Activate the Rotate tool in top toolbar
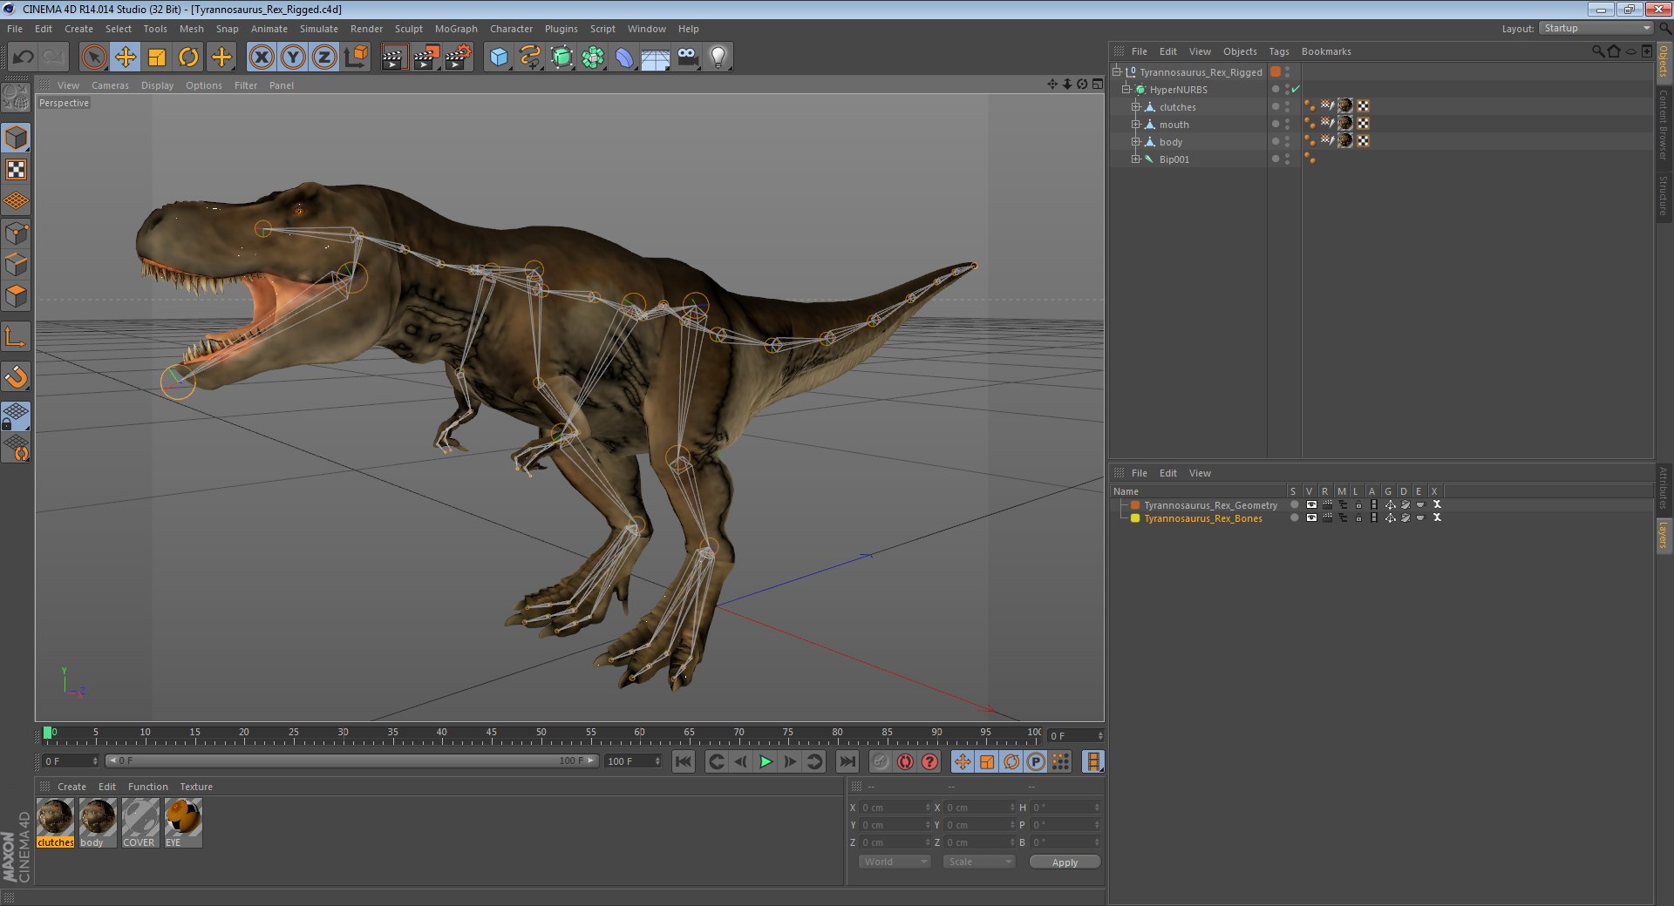Image resolution: width=1674 pixels, height=906 pixels. (188, 57)
